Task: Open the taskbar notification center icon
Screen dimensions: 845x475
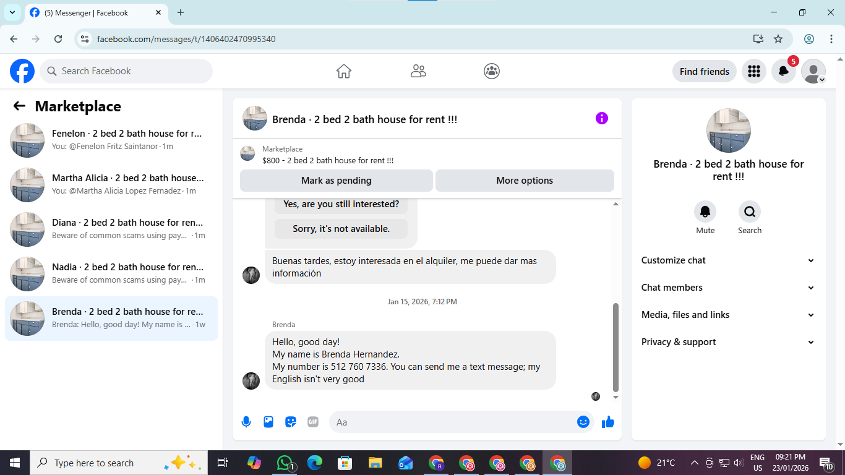Action: (826, 463)
